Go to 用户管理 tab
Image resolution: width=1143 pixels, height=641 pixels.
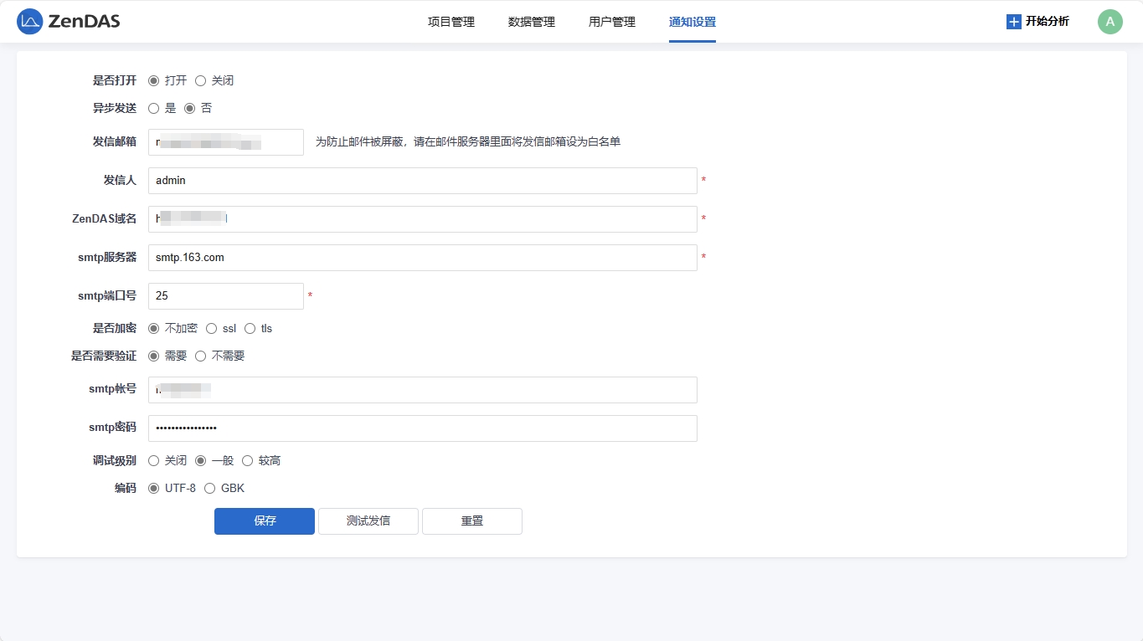click(x=611, y=22)
